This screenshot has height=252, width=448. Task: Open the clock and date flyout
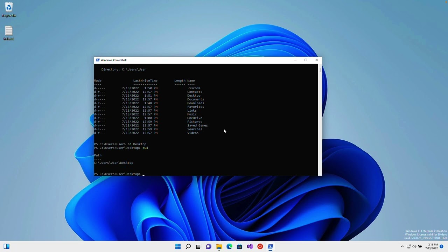tap(432, 246)
